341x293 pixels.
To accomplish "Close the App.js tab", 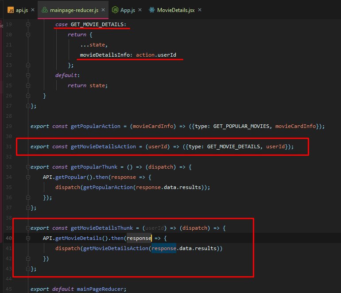I will point(140,10).
